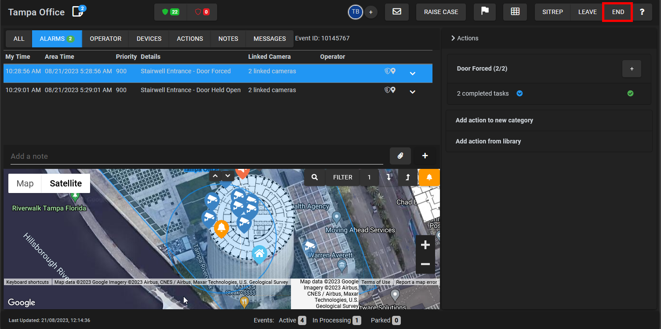Click the Door Forced (2/2) heading
Image resolution: width=661 pixels, height=329 pixels.
tap(482, 68)
